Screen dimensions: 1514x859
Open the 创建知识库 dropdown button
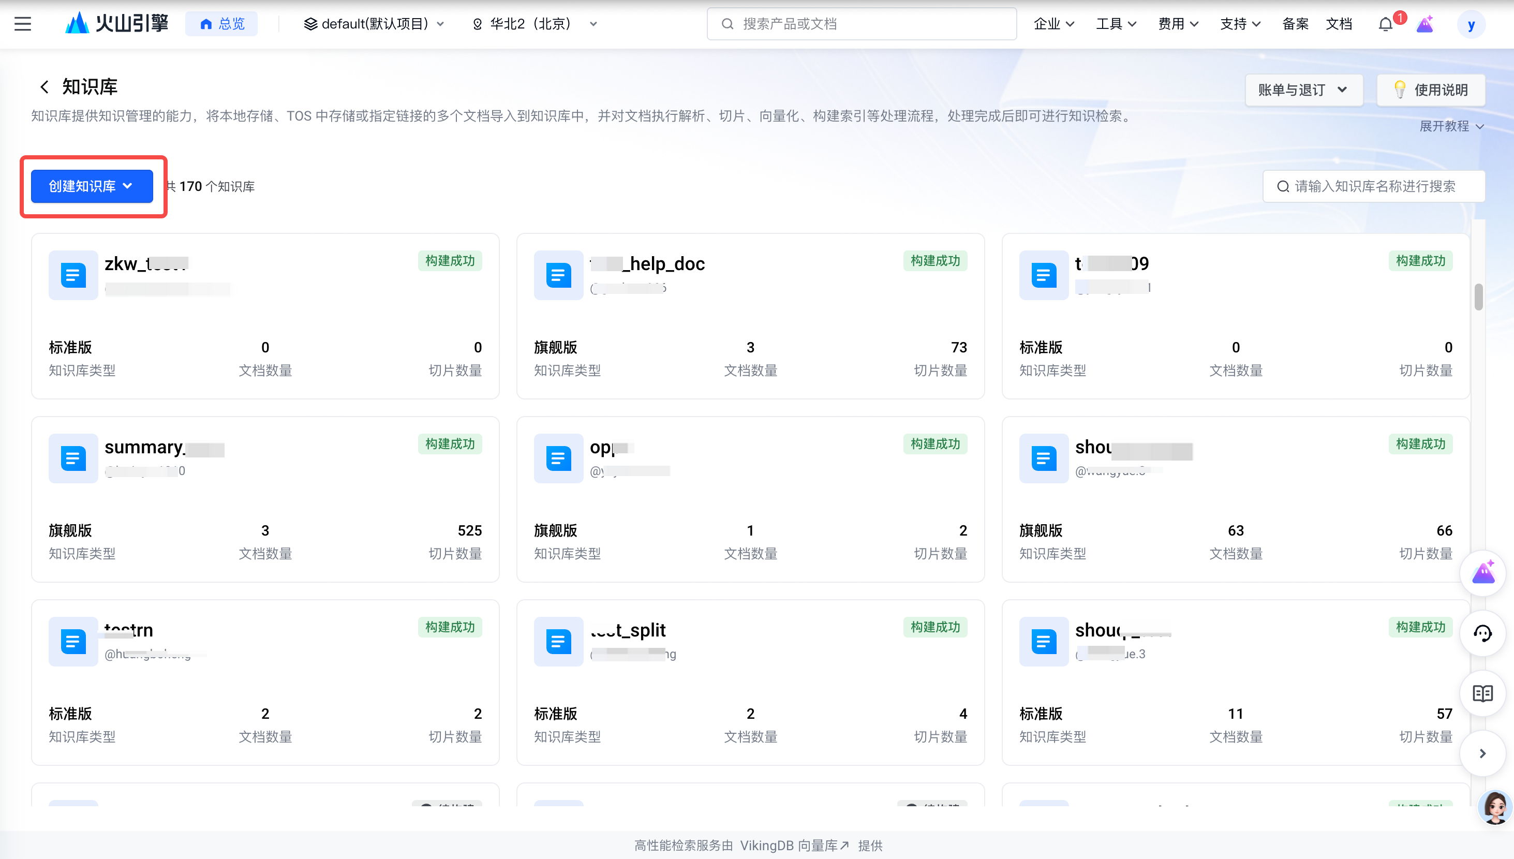(92, 186)
